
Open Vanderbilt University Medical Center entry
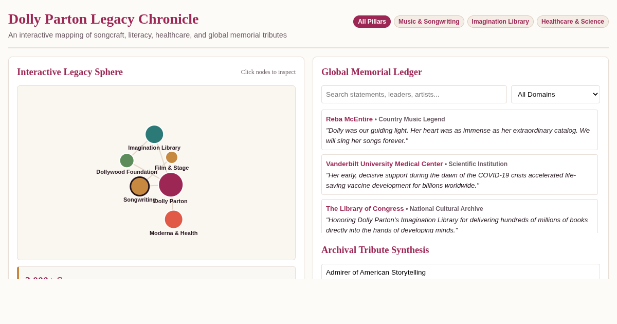pos(460,174)
